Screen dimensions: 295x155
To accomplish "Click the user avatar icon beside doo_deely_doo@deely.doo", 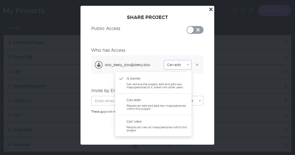I will point(98,65).
